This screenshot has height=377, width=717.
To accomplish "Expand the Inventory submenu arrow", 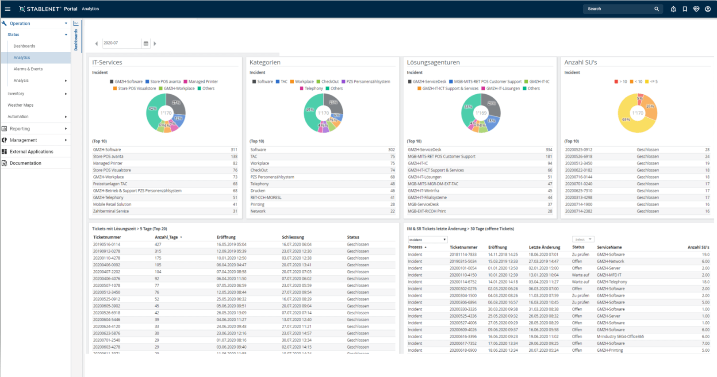I will click(66, 94).
